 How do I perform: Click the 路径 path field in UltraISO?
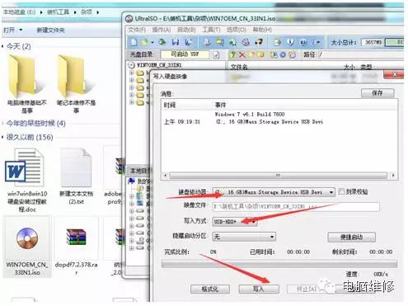pos(360,54)
